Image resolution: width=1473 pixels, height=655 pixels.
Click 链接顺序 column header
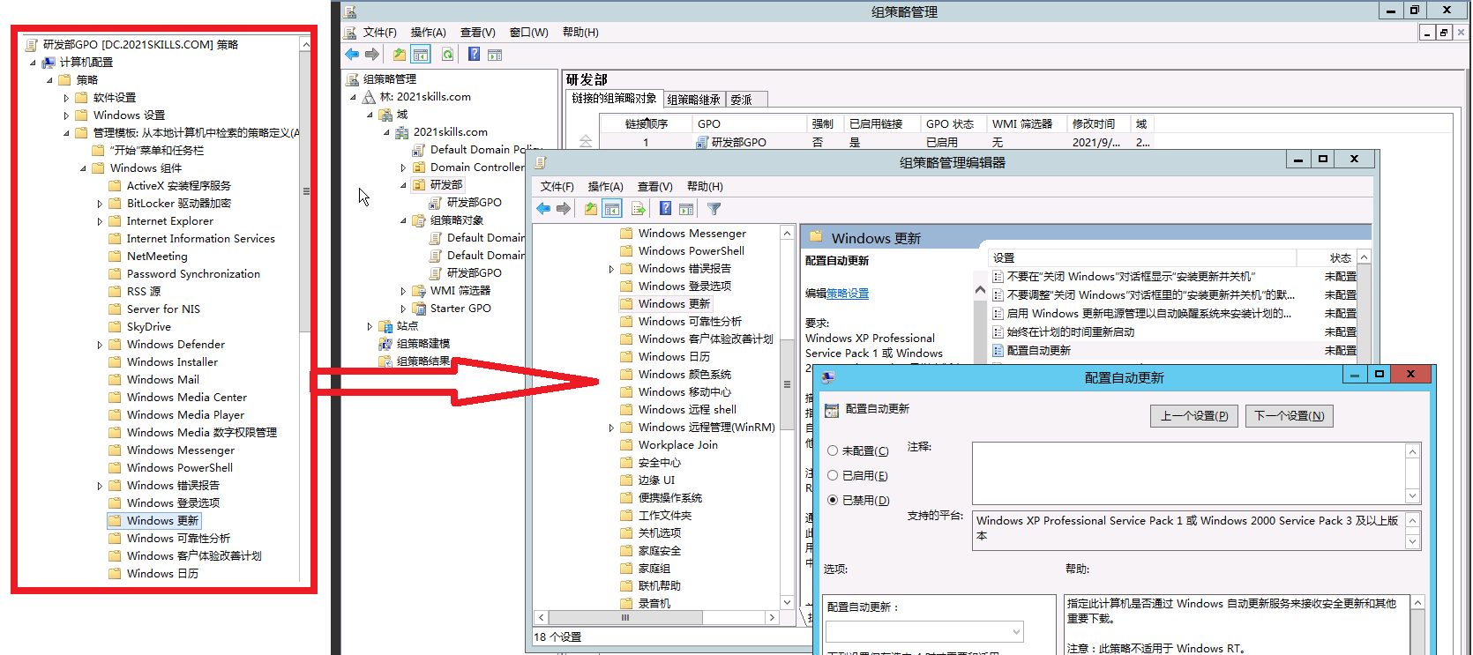point(647,124)
